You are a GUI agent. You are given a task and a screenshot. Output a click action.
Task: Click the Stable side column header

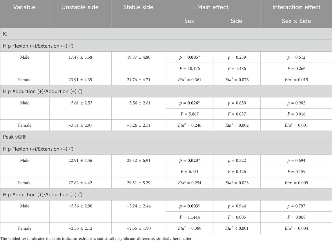point(139,14)
